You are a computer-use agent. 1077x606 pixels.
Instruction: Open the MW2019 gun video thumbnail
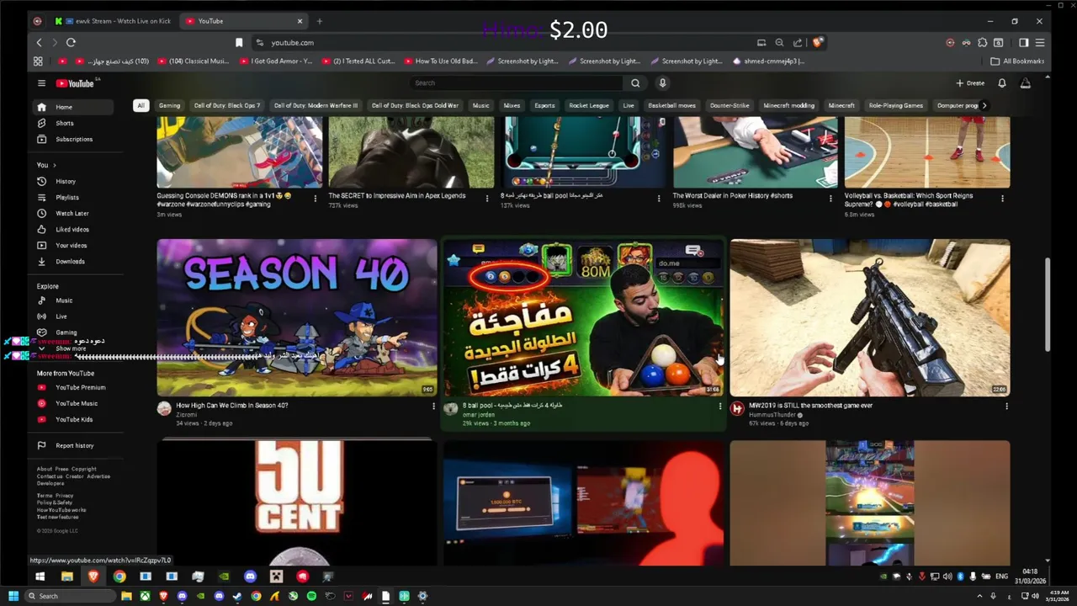pyautogui.click(x=870, y=317)
